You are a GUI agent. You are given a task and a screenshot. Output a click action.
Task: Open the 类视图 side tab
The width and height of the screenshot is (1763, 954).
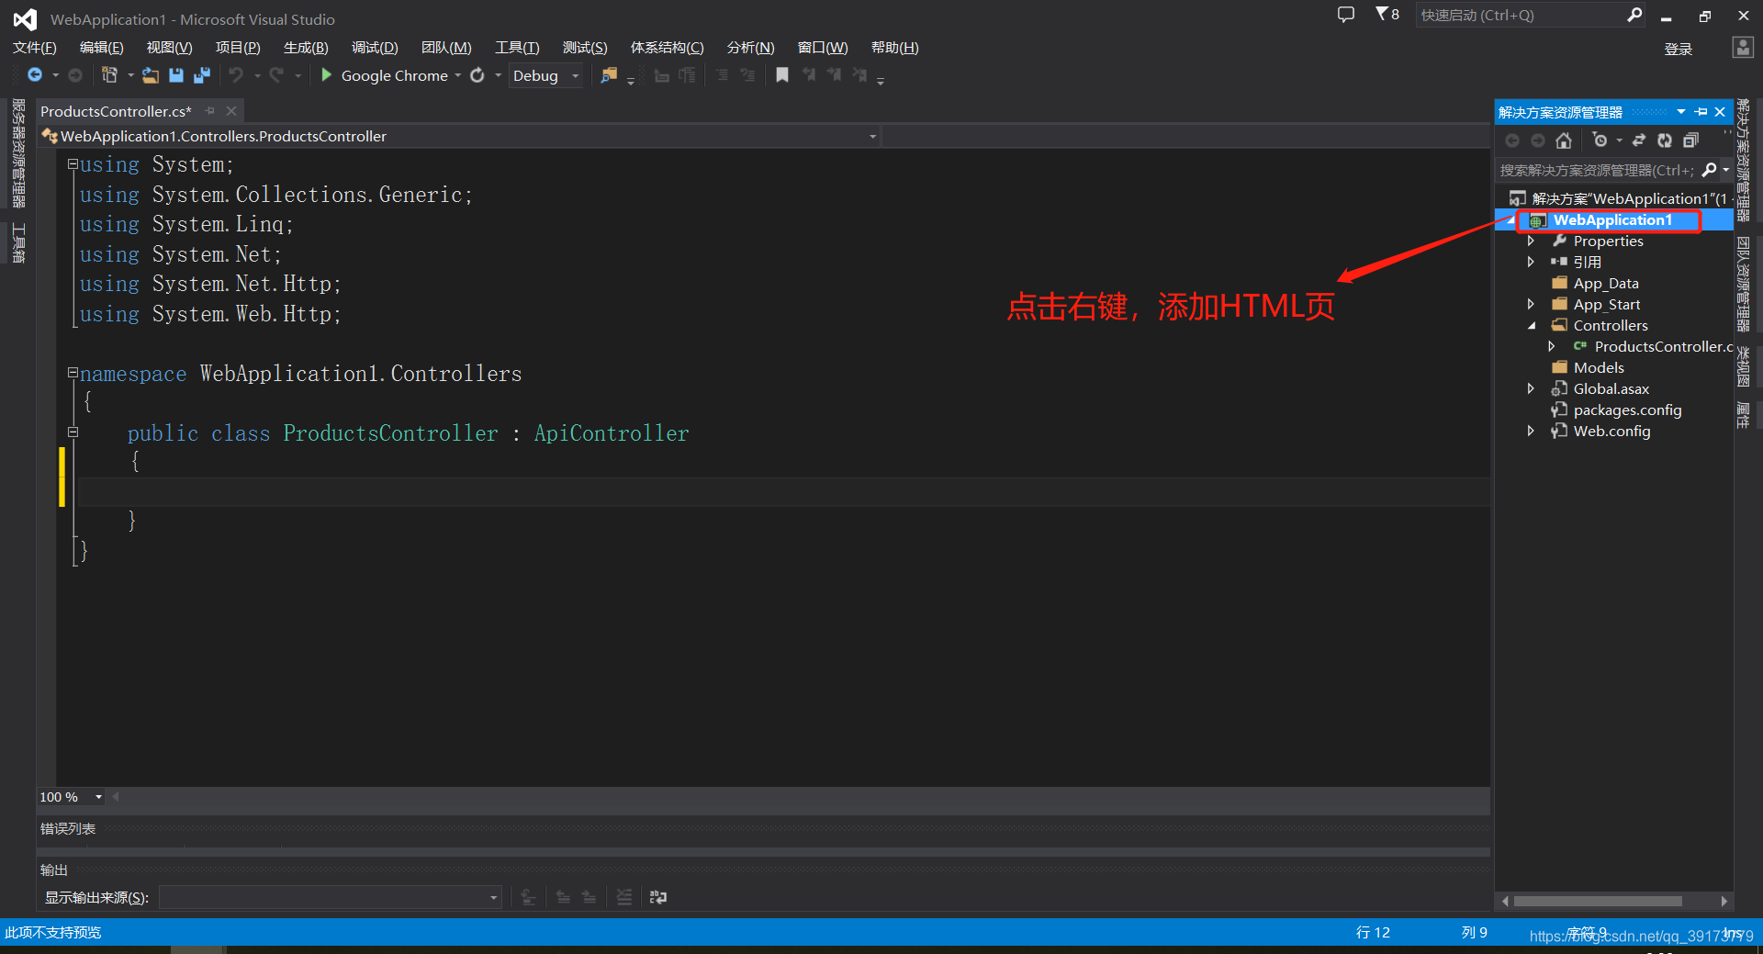click(1743, 366)
